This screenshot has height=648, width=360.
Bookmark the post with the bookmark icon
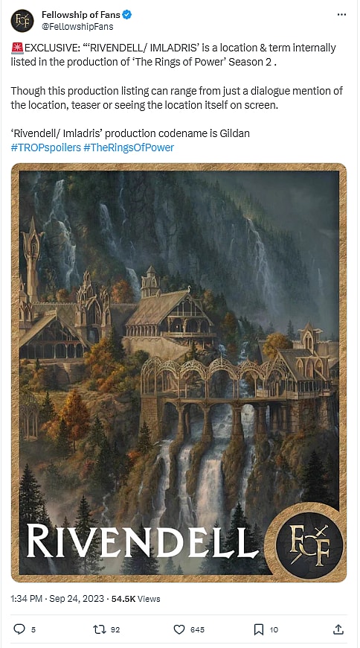coord(258,629)
